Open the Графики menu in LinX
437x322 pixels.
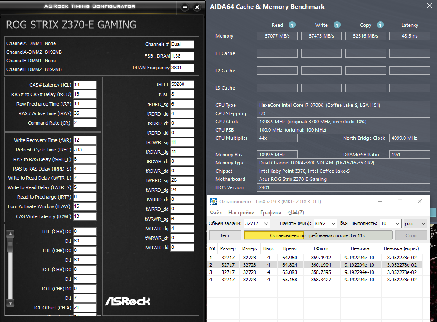270,213
